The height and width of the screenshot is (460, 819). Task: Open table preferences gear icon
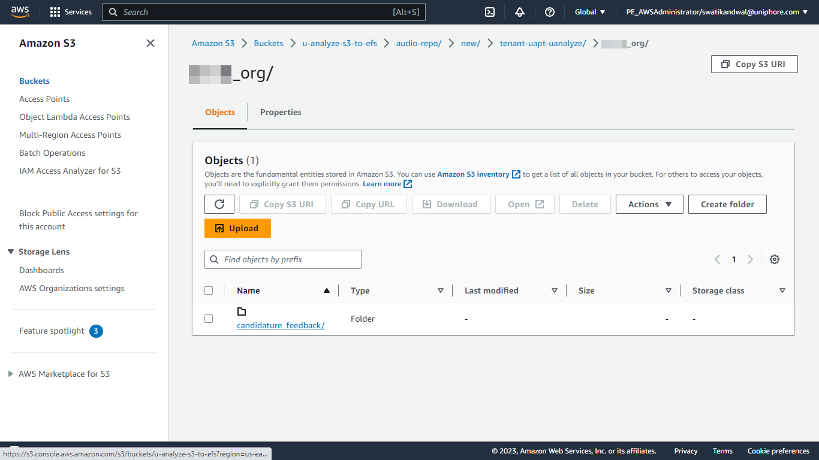point(775,259)
